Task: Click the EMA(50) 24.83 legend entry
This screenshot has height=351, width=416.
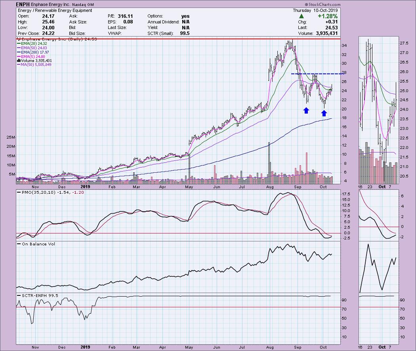Action: (32, 48)
